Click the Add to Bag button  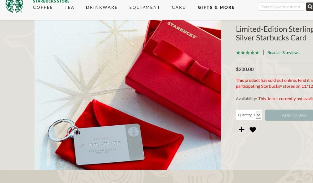coord(289,115)
